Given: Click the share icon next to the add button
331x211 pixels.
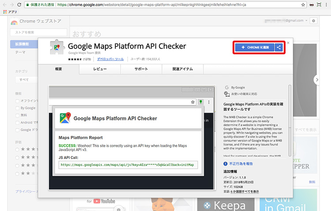Looking at the screenshot, I should click(278, 47).
